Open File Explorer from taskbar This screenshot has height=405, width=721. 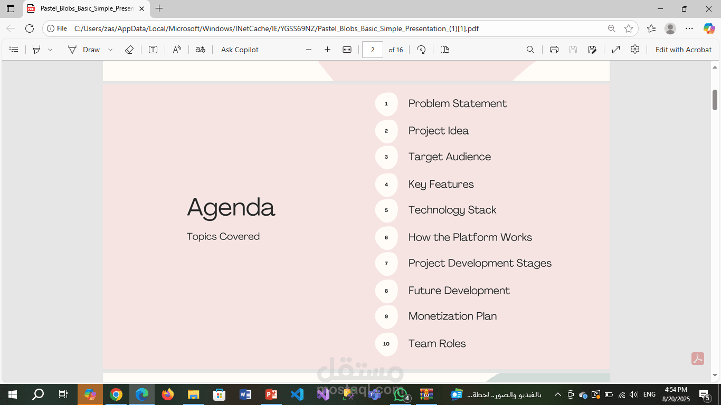(194, 394)
